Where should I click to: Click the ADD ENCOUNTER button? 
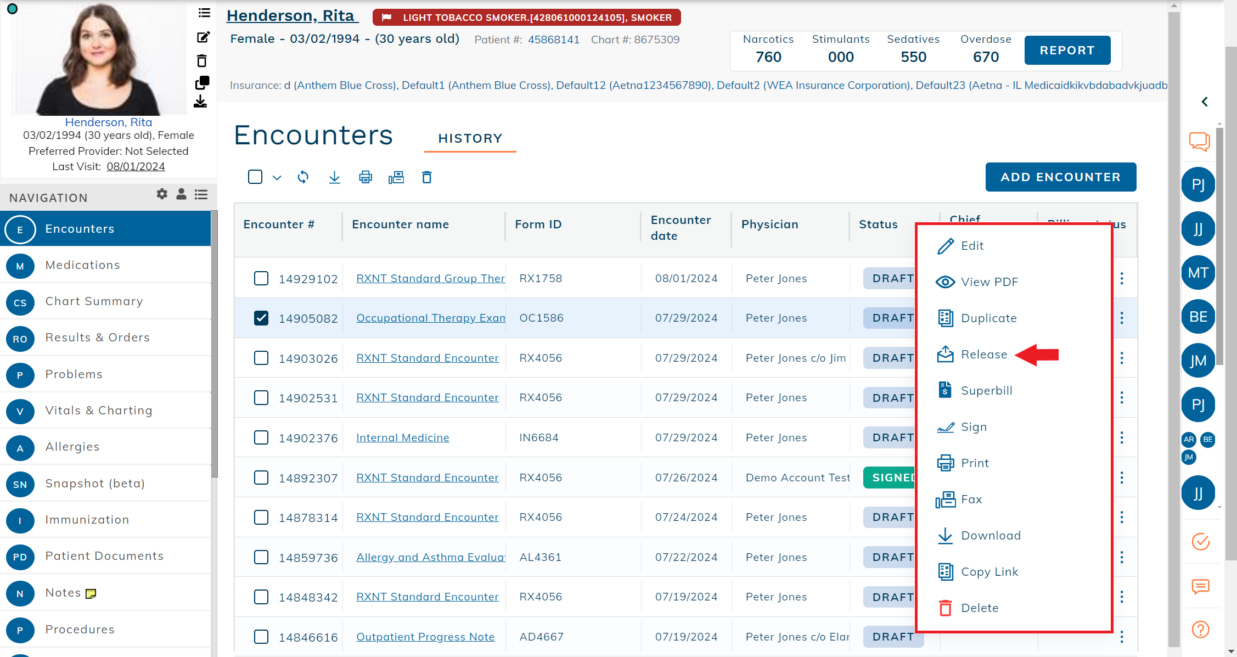point(1060,177)
